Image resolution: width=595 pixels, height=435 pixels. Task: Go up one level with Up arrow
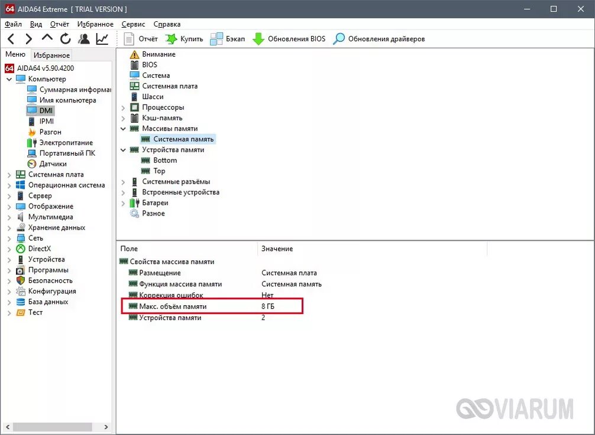[x=47, y=38]
